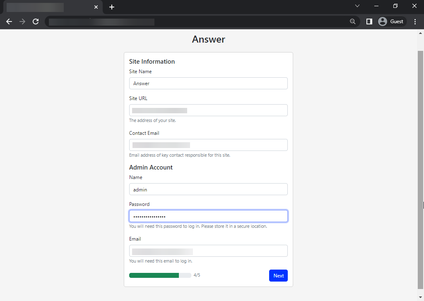Viewport: 424px width, 301px height.
Task: Edit the admin Name field
Action: 209,189
